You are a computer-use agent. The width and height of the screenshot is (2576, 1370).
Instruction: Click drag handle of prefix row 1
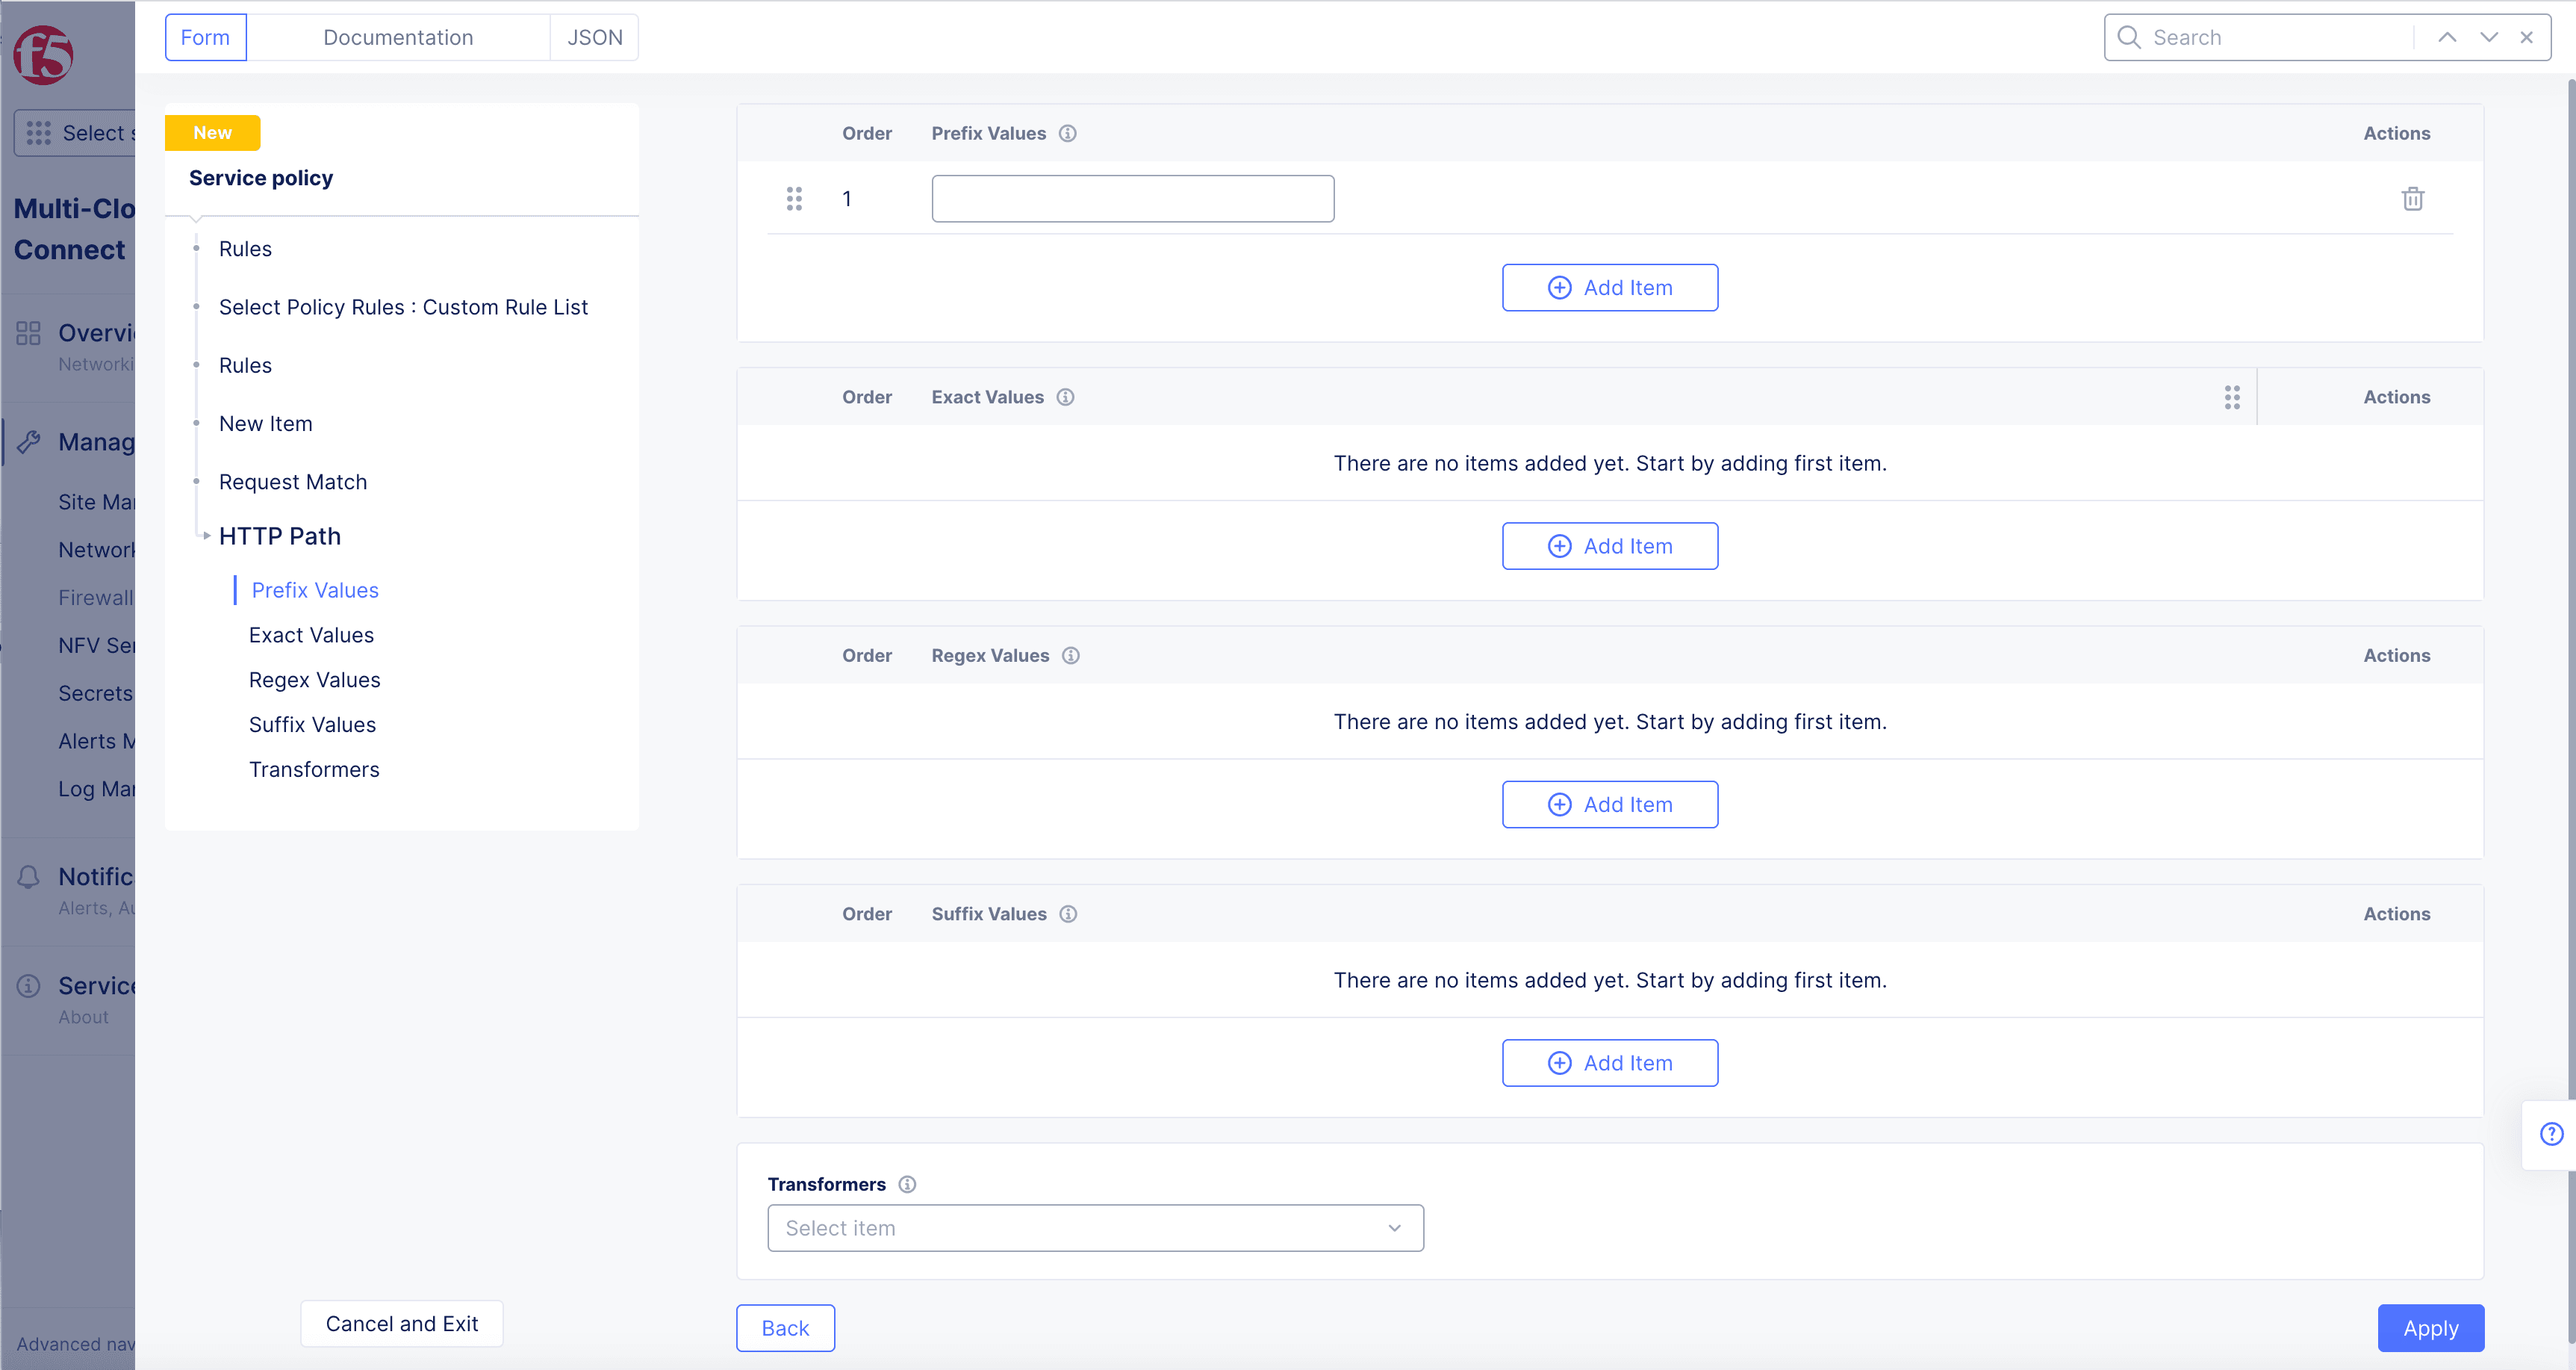tap(794, 199)
